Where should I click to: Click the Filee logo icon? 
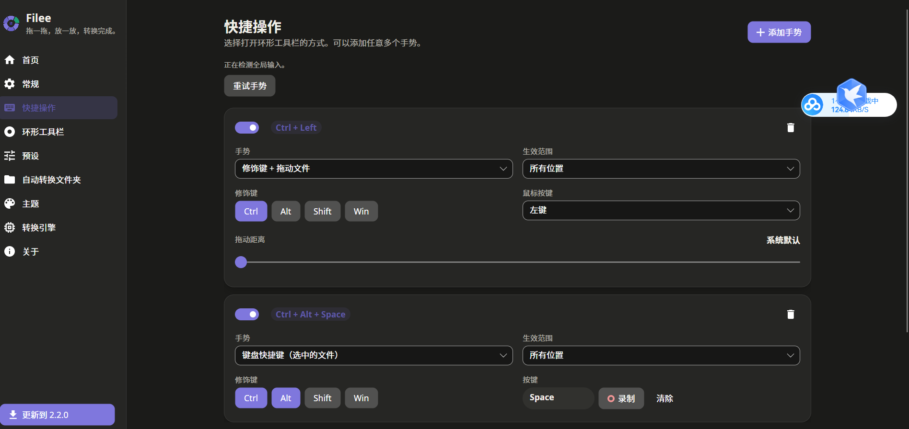[x=11, y=23]
